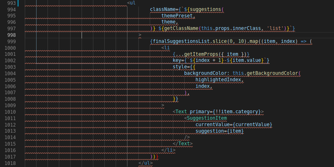Click index argument on line 1006
The image size is (334, 167).
(x=203, y=86)
